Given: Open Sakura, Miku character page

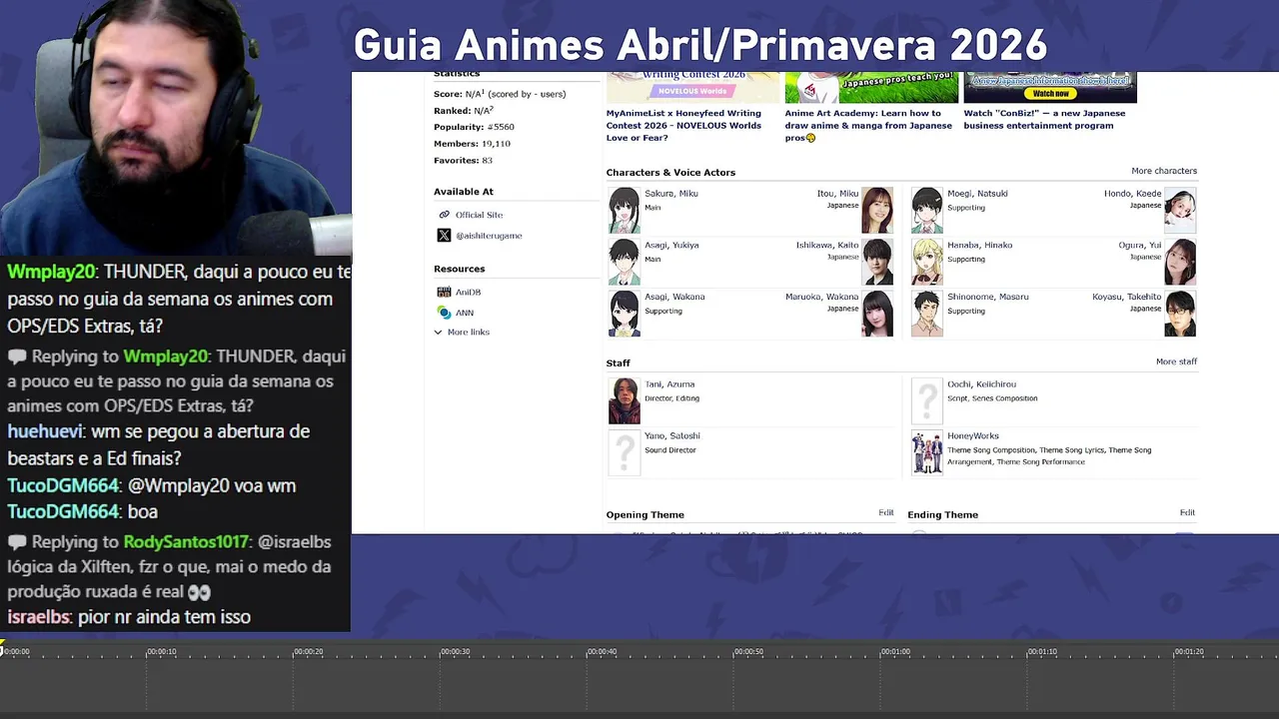Looking at the screenshot, I should (670, 194).
